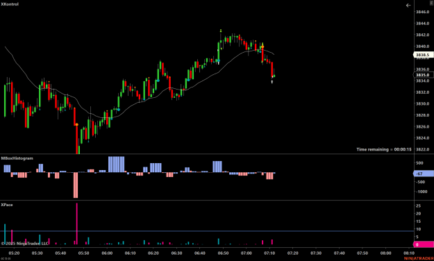Click the F fixed-scale marker in the top corner
The height and width of the screenshot is (261, 434).
pyautogui.click(x=431, y=3)
